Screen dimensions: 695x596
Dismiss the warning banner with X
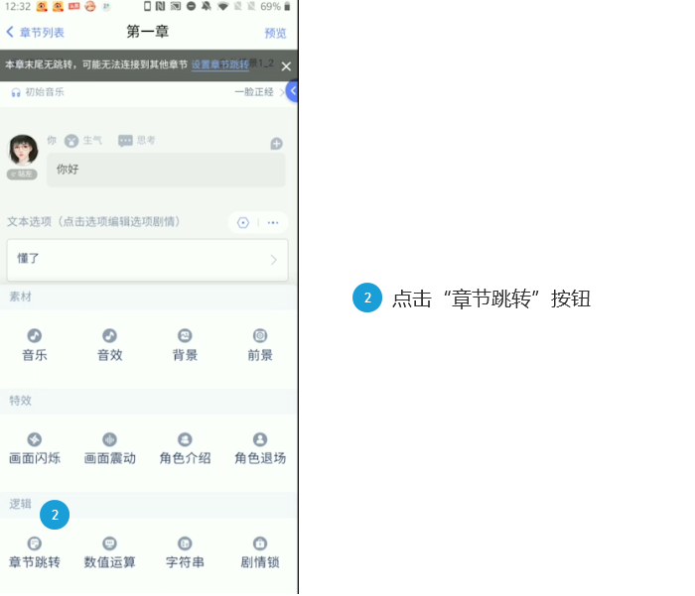coord(286,66)
